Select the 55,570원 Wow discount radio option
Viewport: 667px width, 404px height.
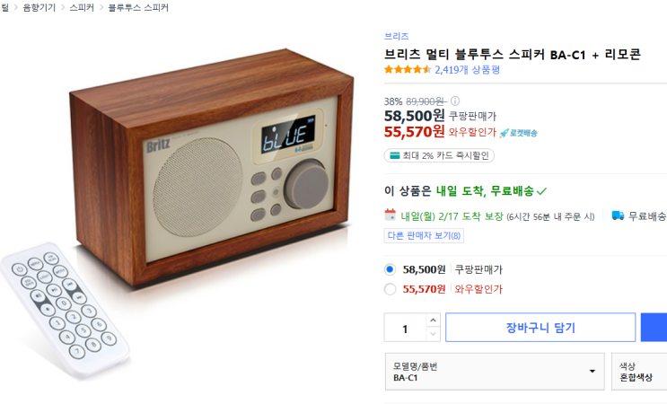tap(390, 289)
